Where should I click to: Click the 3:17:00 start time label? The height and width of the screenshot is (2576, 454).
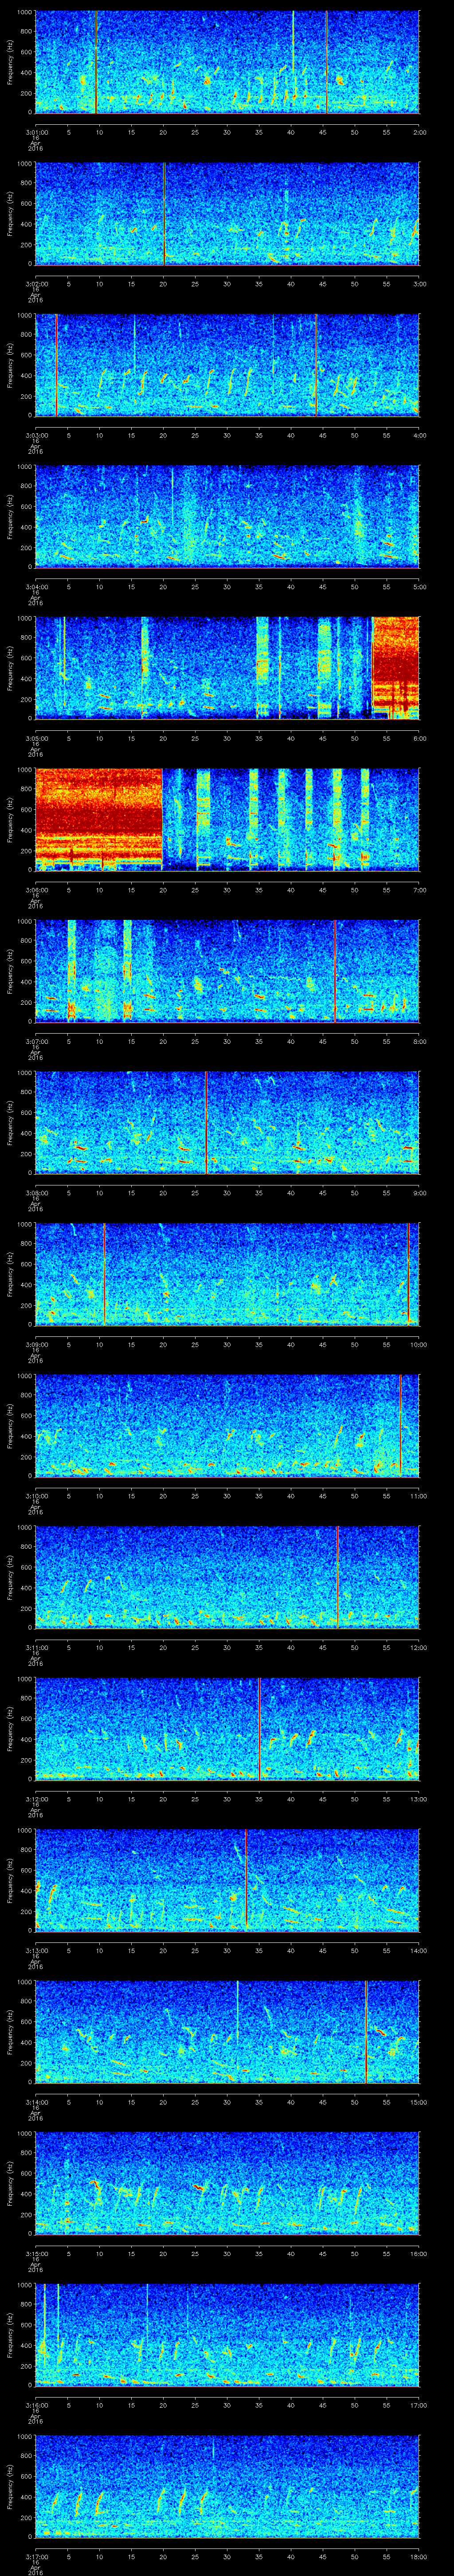[36, 2556]
